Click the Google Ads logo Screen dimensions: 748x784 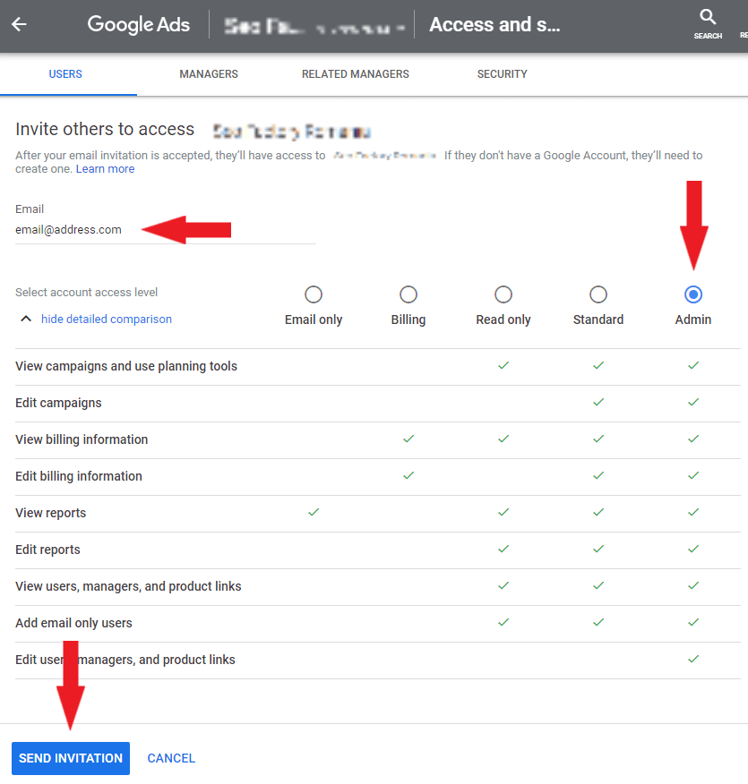(x=138, y=25)
